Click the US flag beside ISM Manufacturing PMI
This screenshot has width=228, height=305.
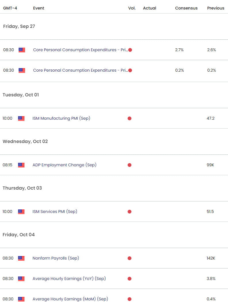[21, 118]
